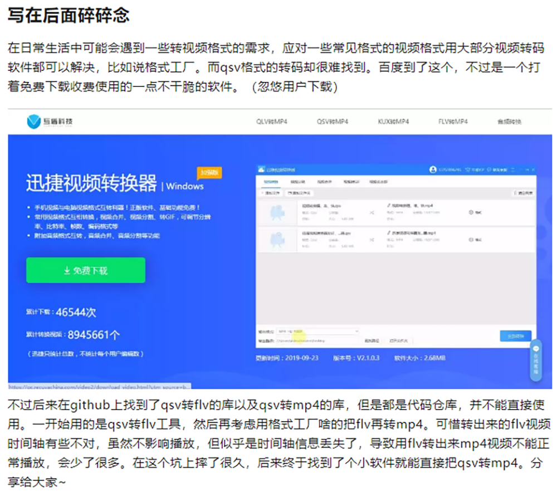The width and height of the screenshot is (557, 492).
Task: Open the KUX转MP4 nav item
Action: click(393, 121)
